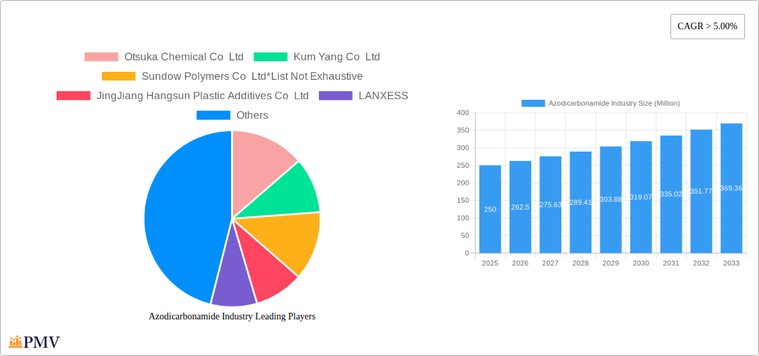
Task: Toggle Otsuka Chemical Co Ltd legend label
Action: (184, 57)
